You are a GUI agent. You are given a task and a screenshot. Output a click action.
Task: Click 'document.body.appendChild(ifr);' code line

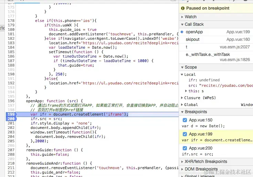(x=66, y=128)
